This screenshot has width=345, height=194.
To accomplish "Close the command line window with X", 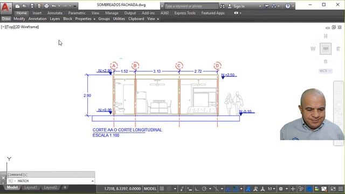I will [3, 178].
